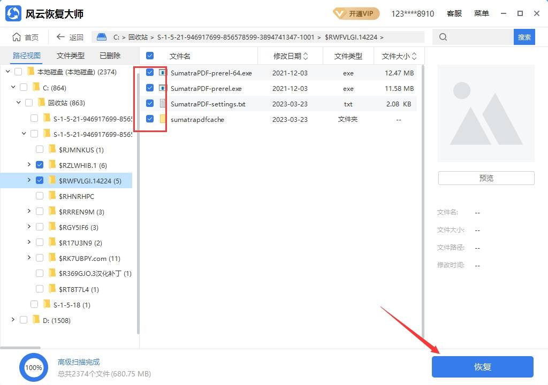Uncheck the $RWFVLGI.14224 (5) tree checkbox
The image size is (548, 385).
[40, 180]
